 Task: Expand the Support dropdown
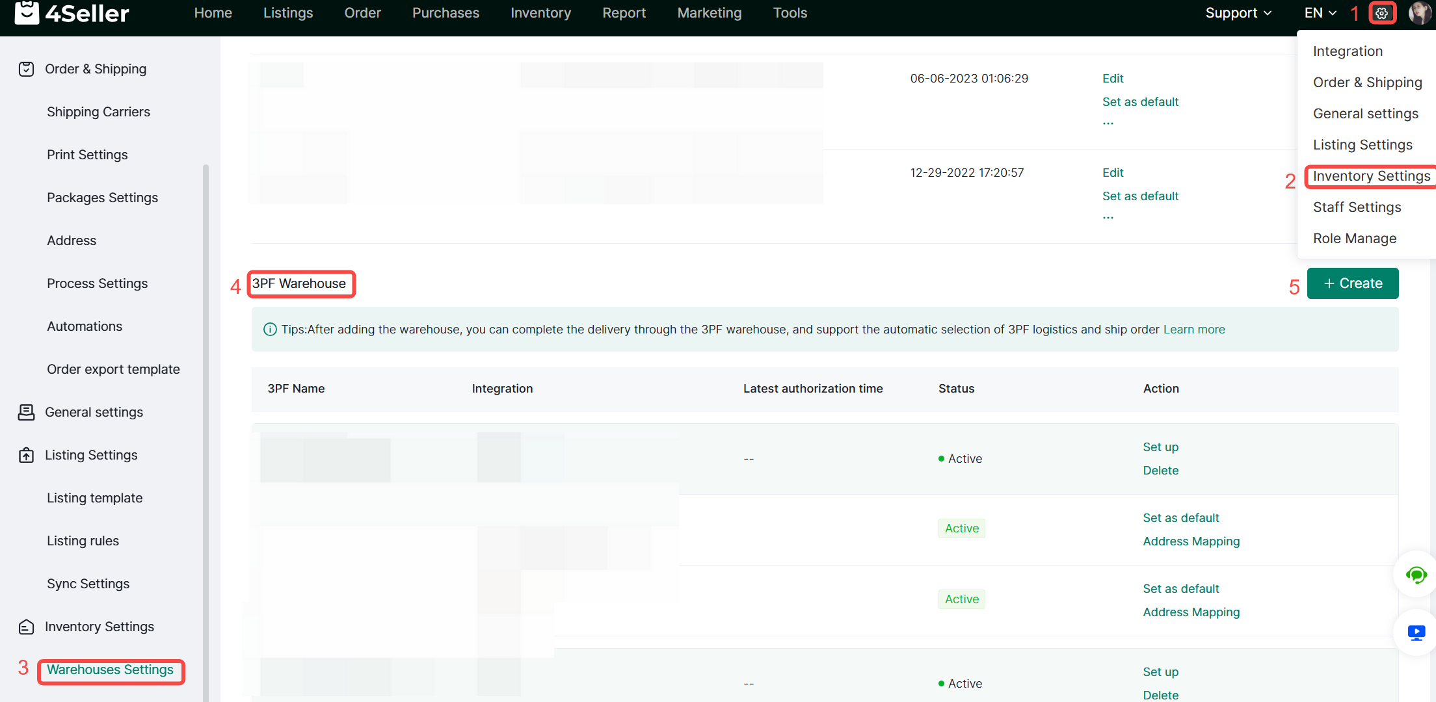(1238, 13)
